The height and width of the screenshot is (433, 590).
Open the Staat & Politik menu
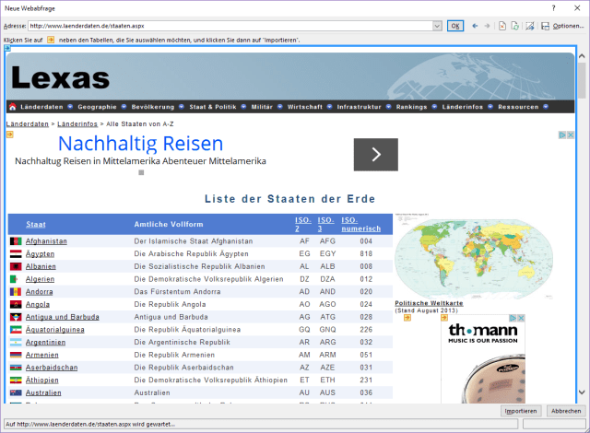[x=213, y=107]
